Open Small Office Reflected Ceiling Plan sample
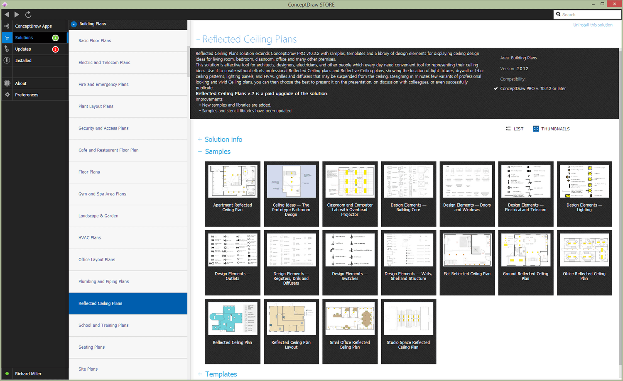623x381 pixels. click(x=350, y=332)
